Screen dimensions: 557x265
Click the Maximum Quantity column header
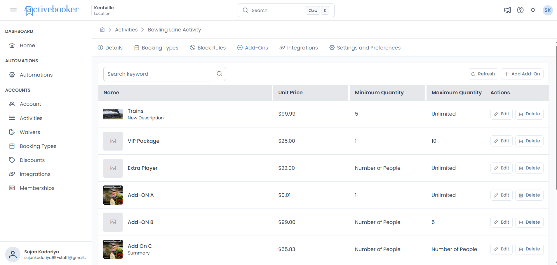(x=457, y=93)
